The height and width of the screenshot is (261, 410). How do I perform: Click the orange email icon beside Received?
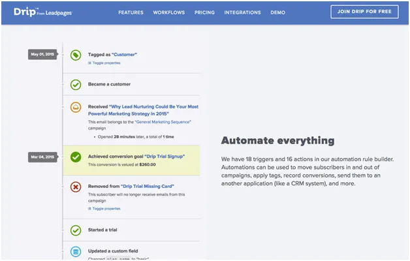[x=76, y=107]
